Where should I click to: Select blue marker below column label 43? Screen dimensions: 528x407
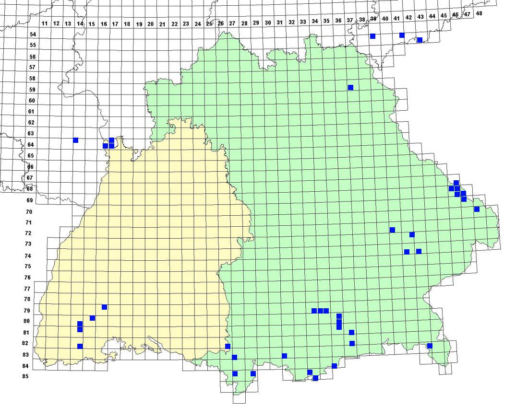tap(419, 40)
